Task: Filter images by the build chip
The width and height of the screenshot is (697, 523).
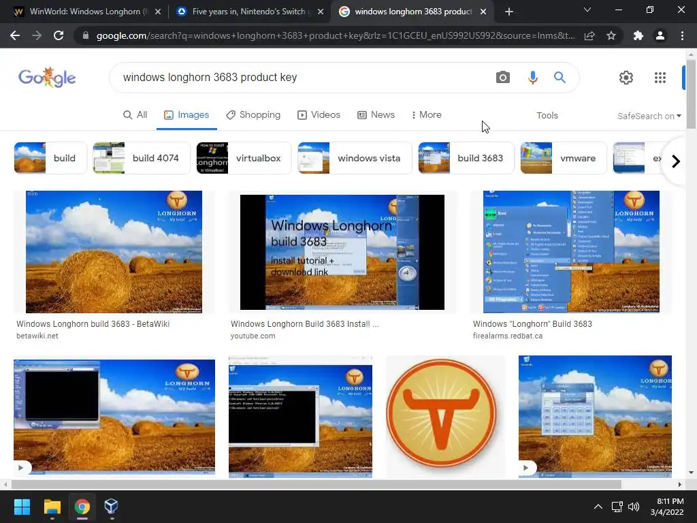Action: pos(50,158)
